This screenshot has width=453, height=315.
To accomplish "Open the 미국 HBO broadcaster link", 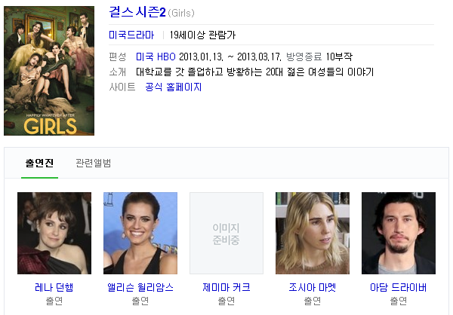I will click(156, 57).
